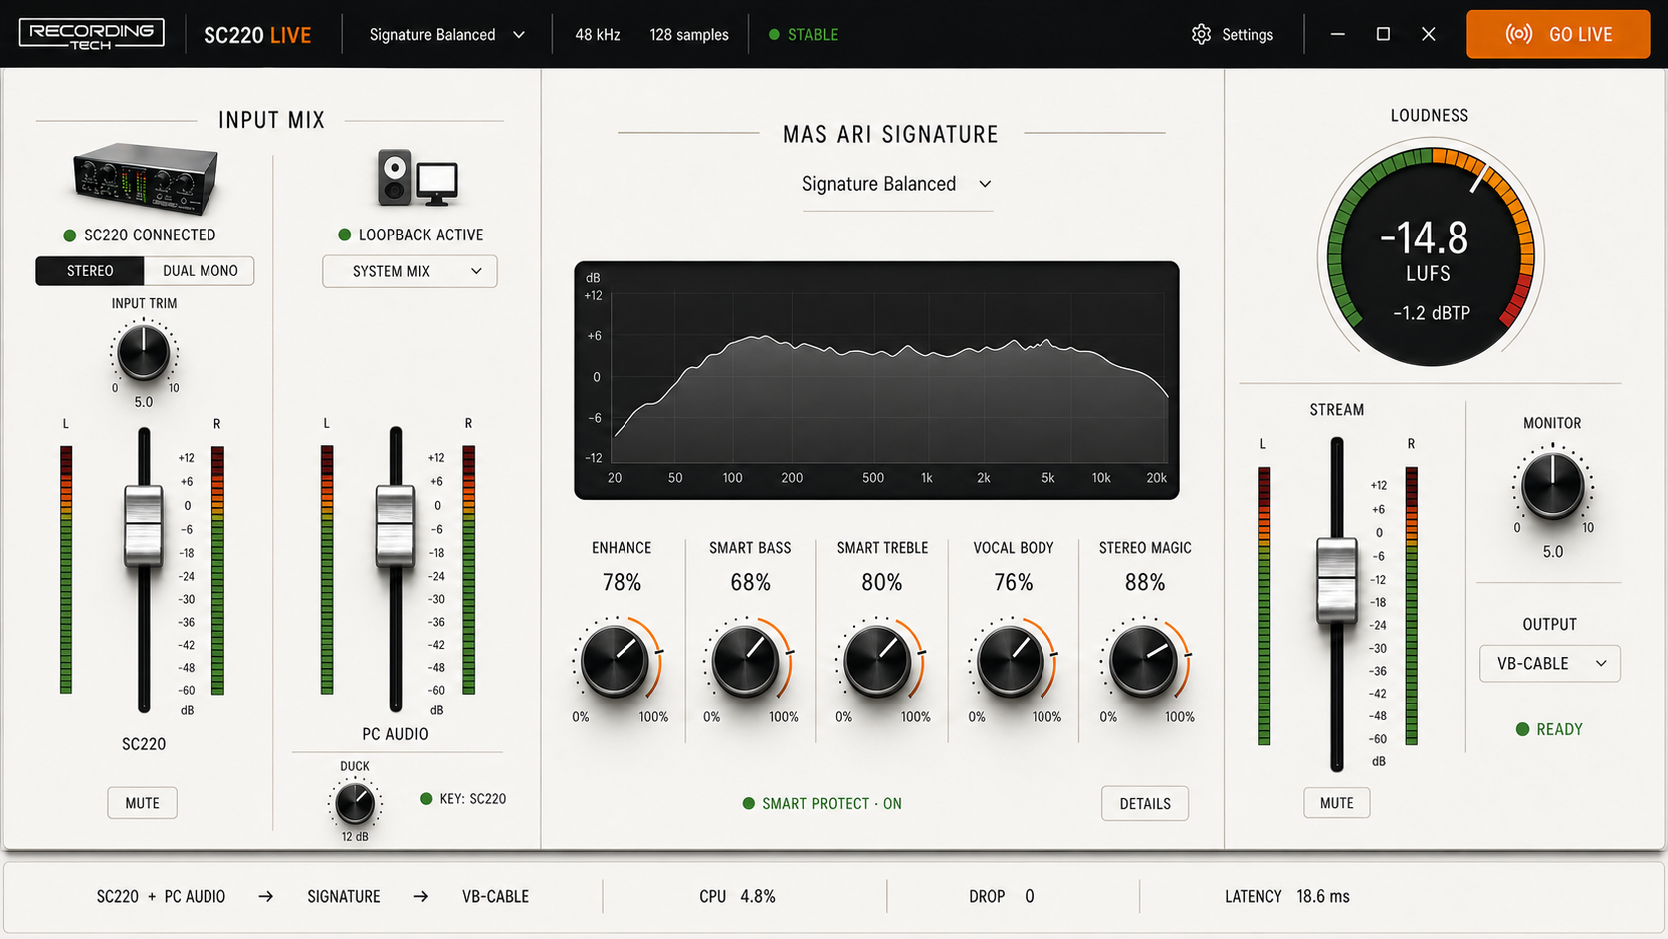The width and height of the screenshot is (1668, 939).
Task: Click the broadcast icon in Go Live
Action: coord(1518,34)
